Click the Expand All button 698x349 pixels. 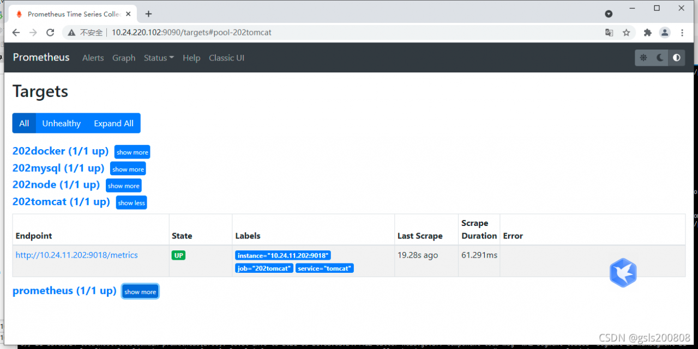point(113,123)
